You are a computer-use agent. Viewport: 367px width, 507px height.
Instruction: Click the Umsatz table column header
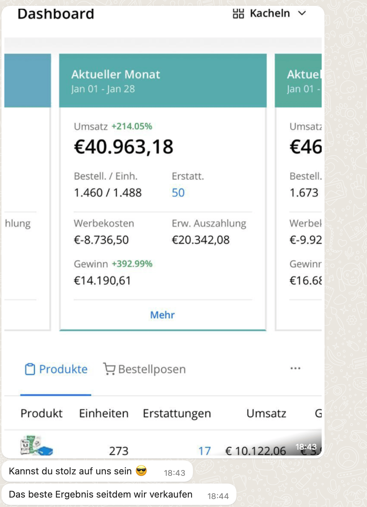pyautogui.click(x=266, y=413)
